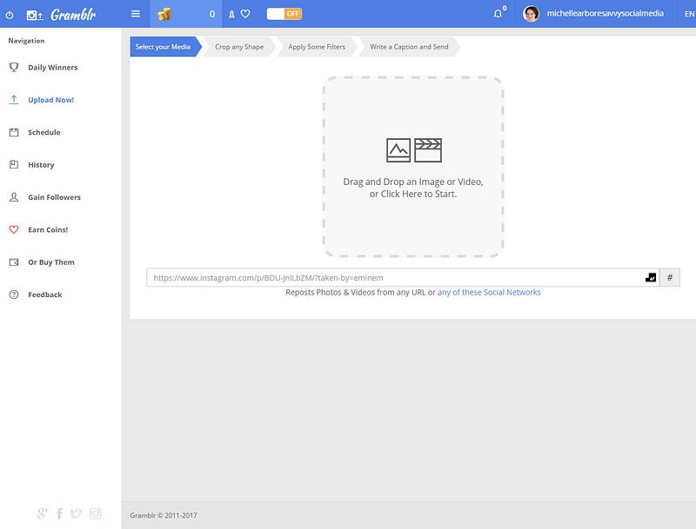Click the Navigation heading
Image resolution: width=696 pixels, height=529 pixels.
click(26, 41)
